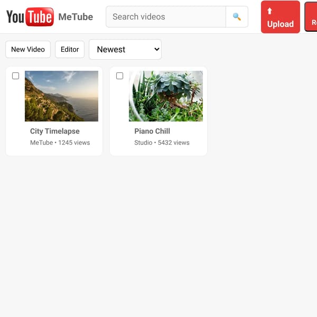Expand the Newest sort dropdown

pos(125,49)
